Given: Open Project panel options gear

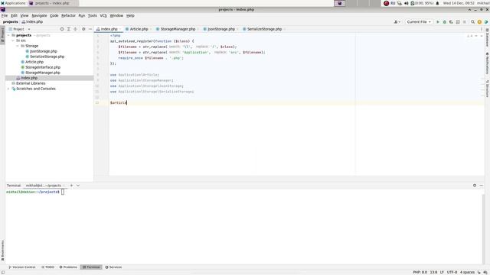Looking at the screenshot, I should point(83,29).
